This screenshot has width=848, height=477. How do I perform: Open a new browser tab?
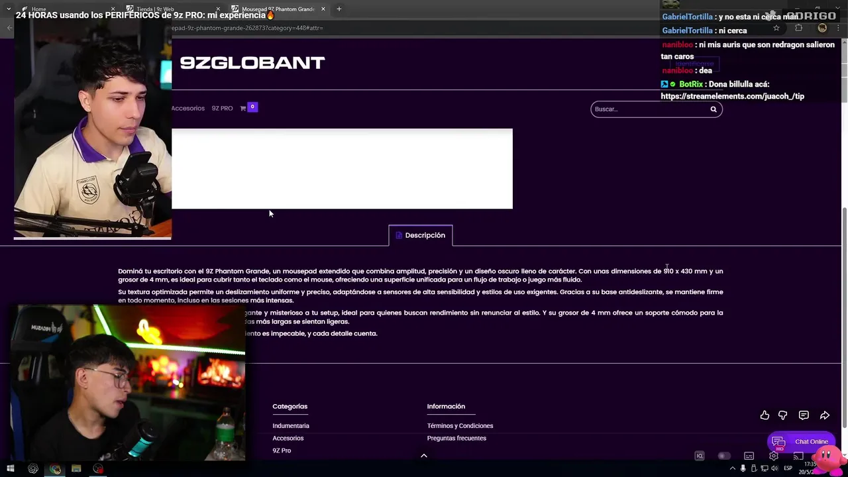coord(339,9)
